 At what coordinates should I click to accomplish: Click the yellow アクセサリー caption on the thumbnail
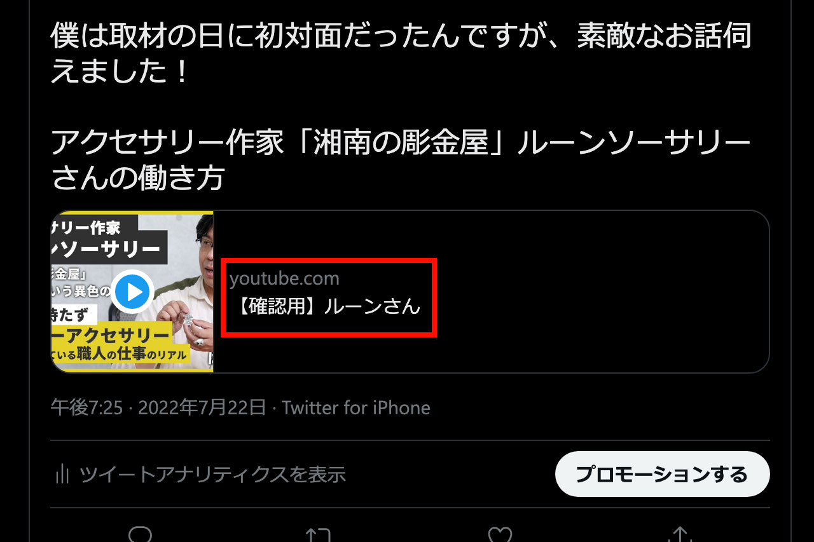pos(113,335)
